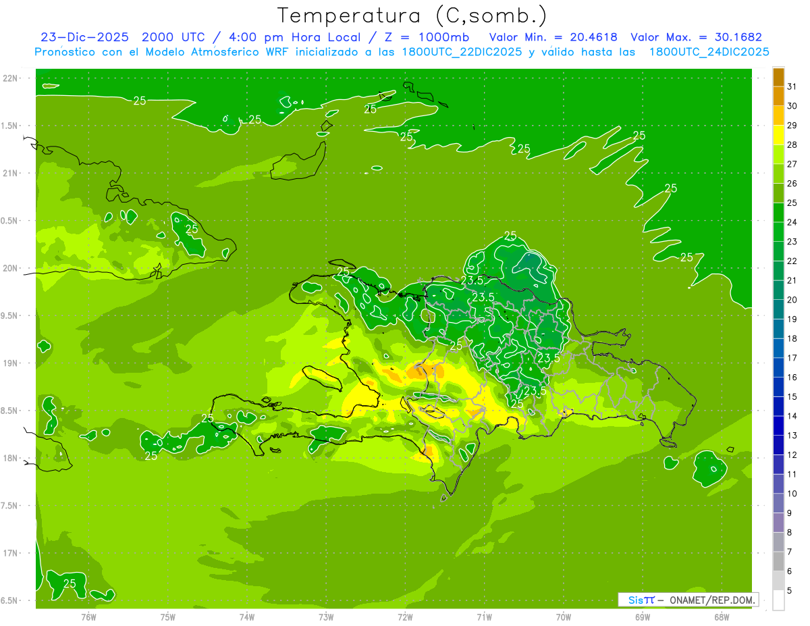Viewport: 810px width, 626px height.
Task: Click the legend swatch between 30 and 31
Action: (x=778, y=96)
